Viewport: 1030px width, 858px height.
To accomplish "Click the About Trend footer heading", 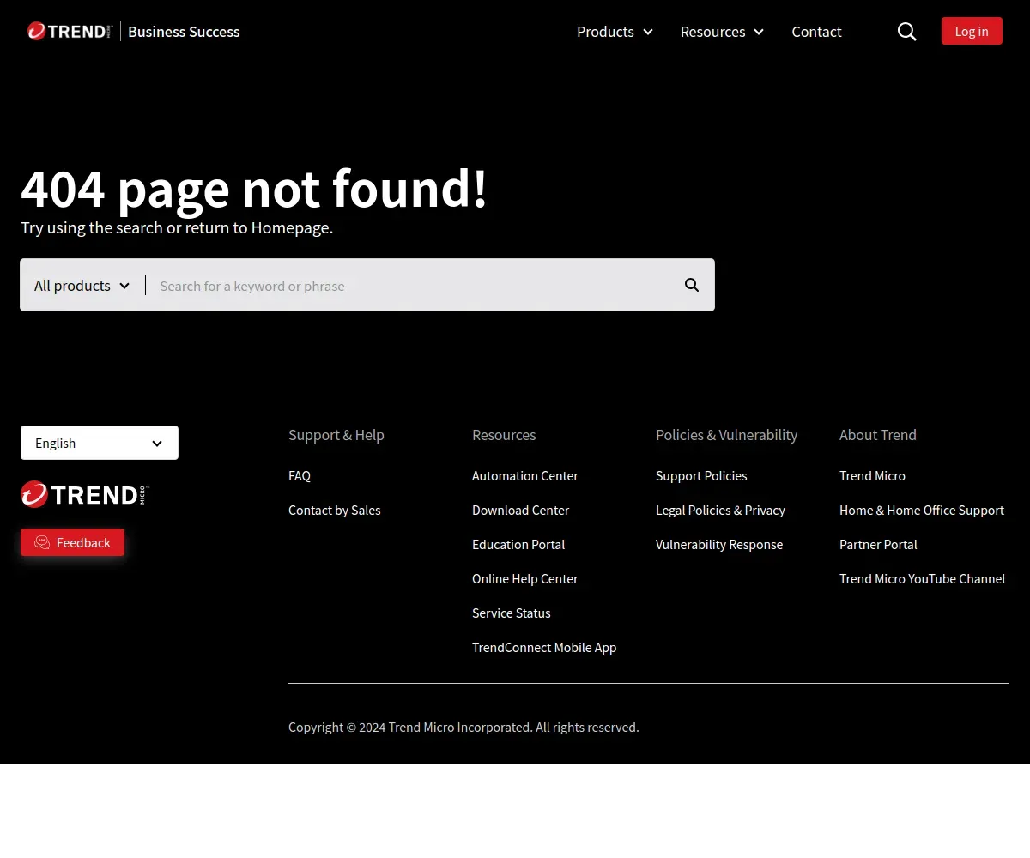I will tap(878, 435).
